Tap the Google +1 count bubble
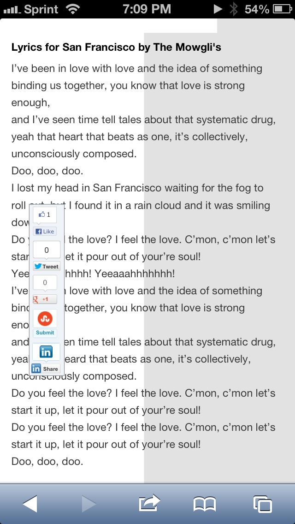Image resolution: width=295 pixels, height=524 pixels. point(45,283)
